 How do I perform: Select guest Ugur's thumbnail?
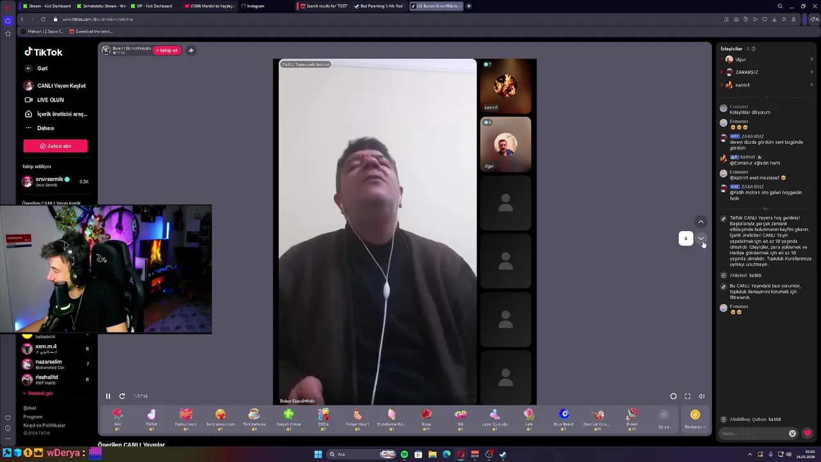click(x=505, y=144)
